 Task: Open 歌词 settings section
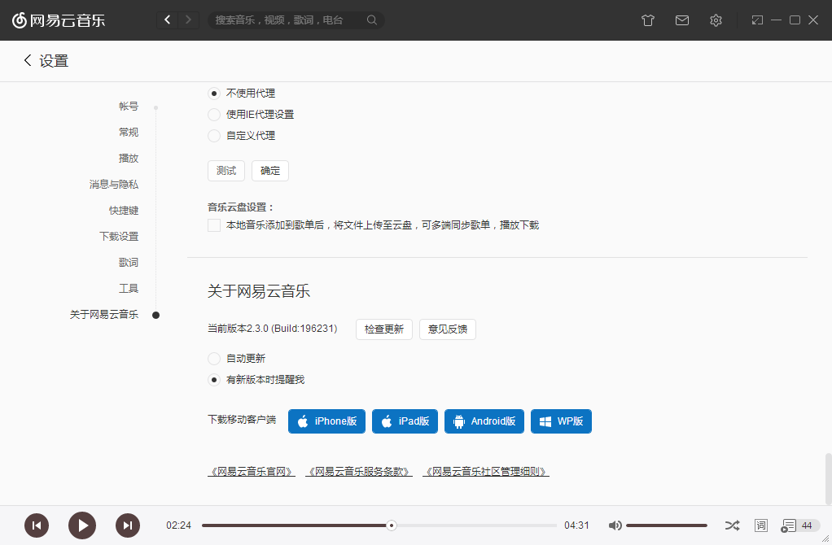pyautogui.click(x=129, y=262)
